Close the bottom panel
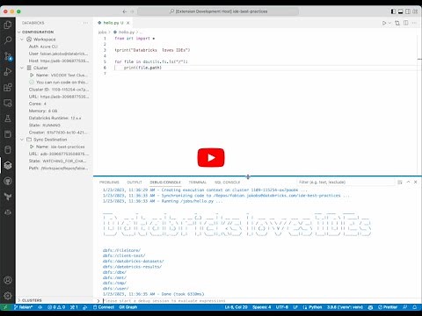The image size is (422, 316). [x=416, y=182]
